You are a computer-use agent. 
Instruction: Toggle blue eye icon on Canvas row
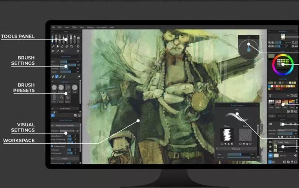pyautogui.click(x=270, y=155)
